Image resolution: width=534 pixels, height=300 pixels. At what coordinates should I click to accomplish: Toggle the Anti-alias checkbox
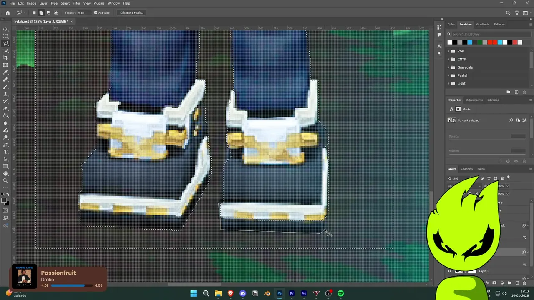96,12
